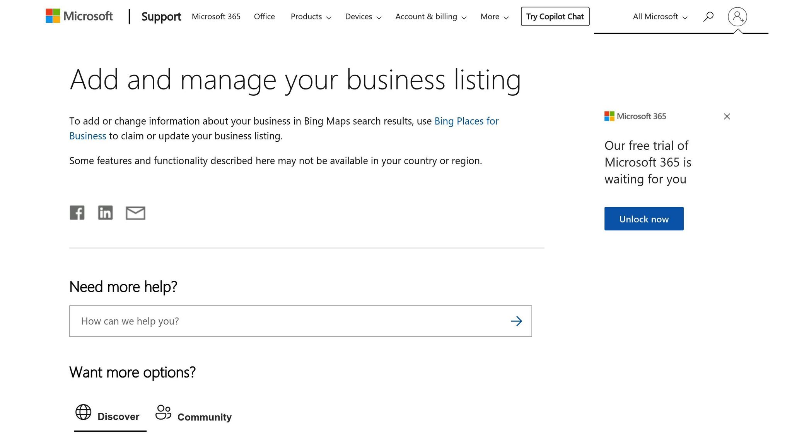This screenshot has width=792, height=446.
Task: Click the sign-in account icon
Action: pyautogui.click(x=737, y=17)
